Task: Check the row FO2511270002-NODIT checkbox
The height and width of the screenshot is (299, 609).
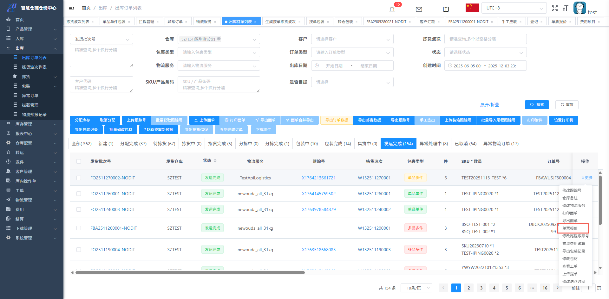Action: pyautogui.click(x=79, y=178)
